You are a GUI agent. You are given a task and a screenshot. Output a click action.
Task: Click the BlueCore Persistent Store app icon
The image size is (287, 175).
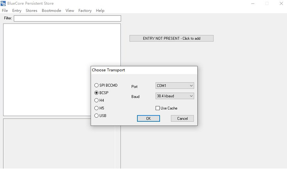(x=4, y=4)
